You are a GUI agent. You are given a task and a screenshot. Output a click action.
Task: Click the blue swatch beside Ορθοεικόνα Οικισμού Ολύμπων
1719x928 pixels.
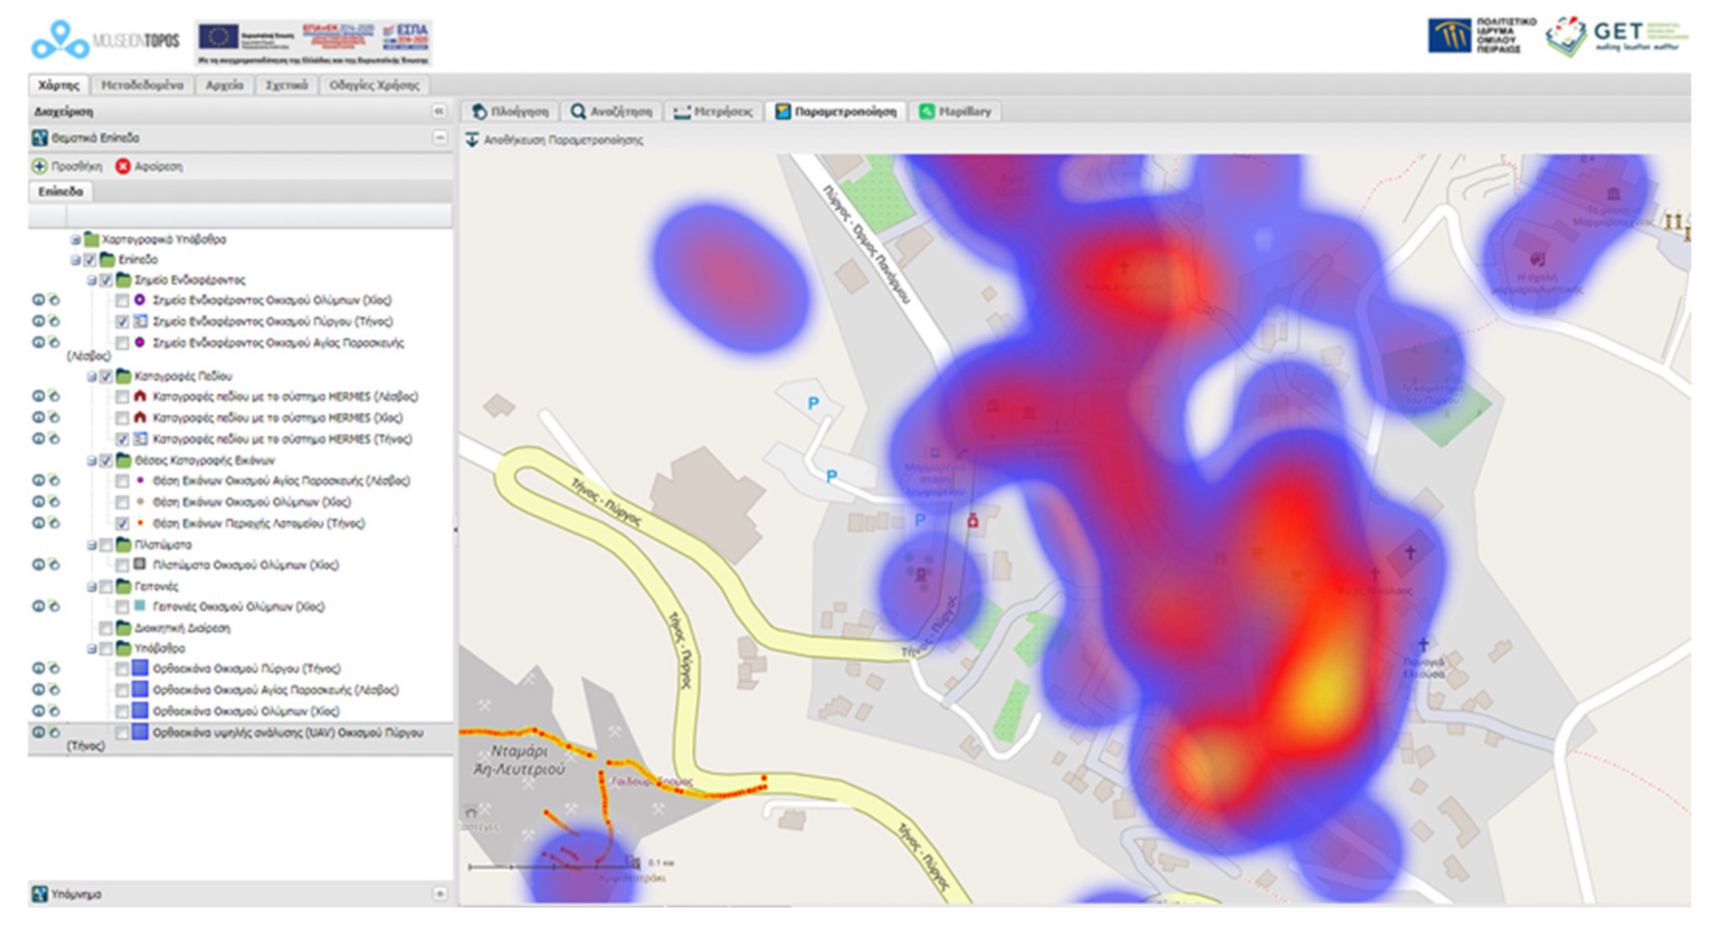pyautogui.click(x=140, y=710)
